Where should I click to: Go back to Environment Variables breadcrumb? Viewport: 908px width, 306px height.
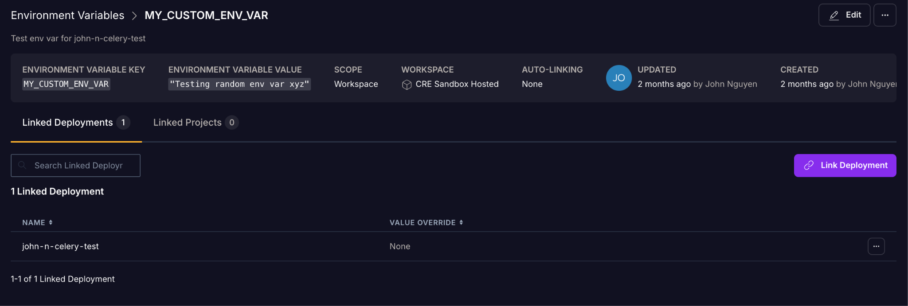pyautogui.click(x=67, y=15)
